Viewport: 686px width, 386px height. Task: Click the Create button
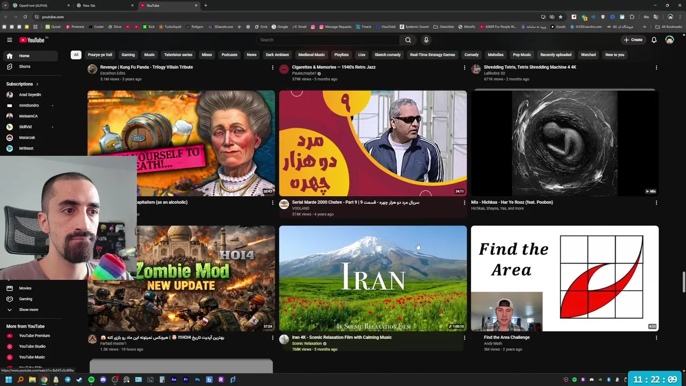tap(633, 40)
